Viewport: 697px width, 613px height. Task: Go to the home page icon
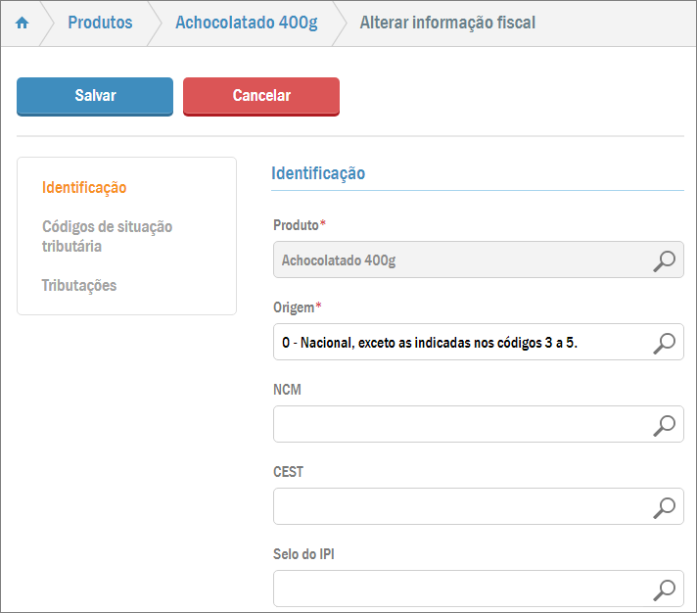coord(22,23)
